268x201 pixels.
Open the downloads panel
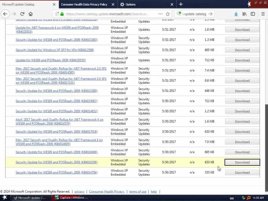236,14
